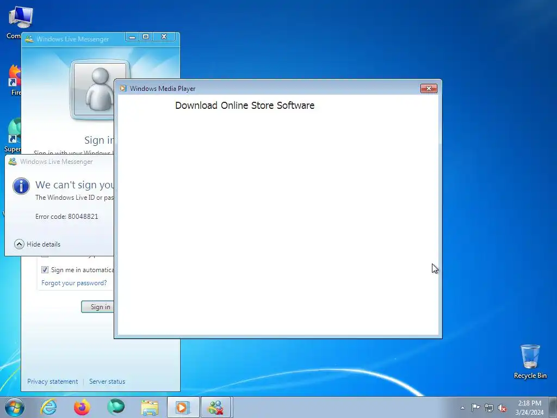Open the Forgot your password link
This screenshot has height=418, width=557.
[74, 283]
